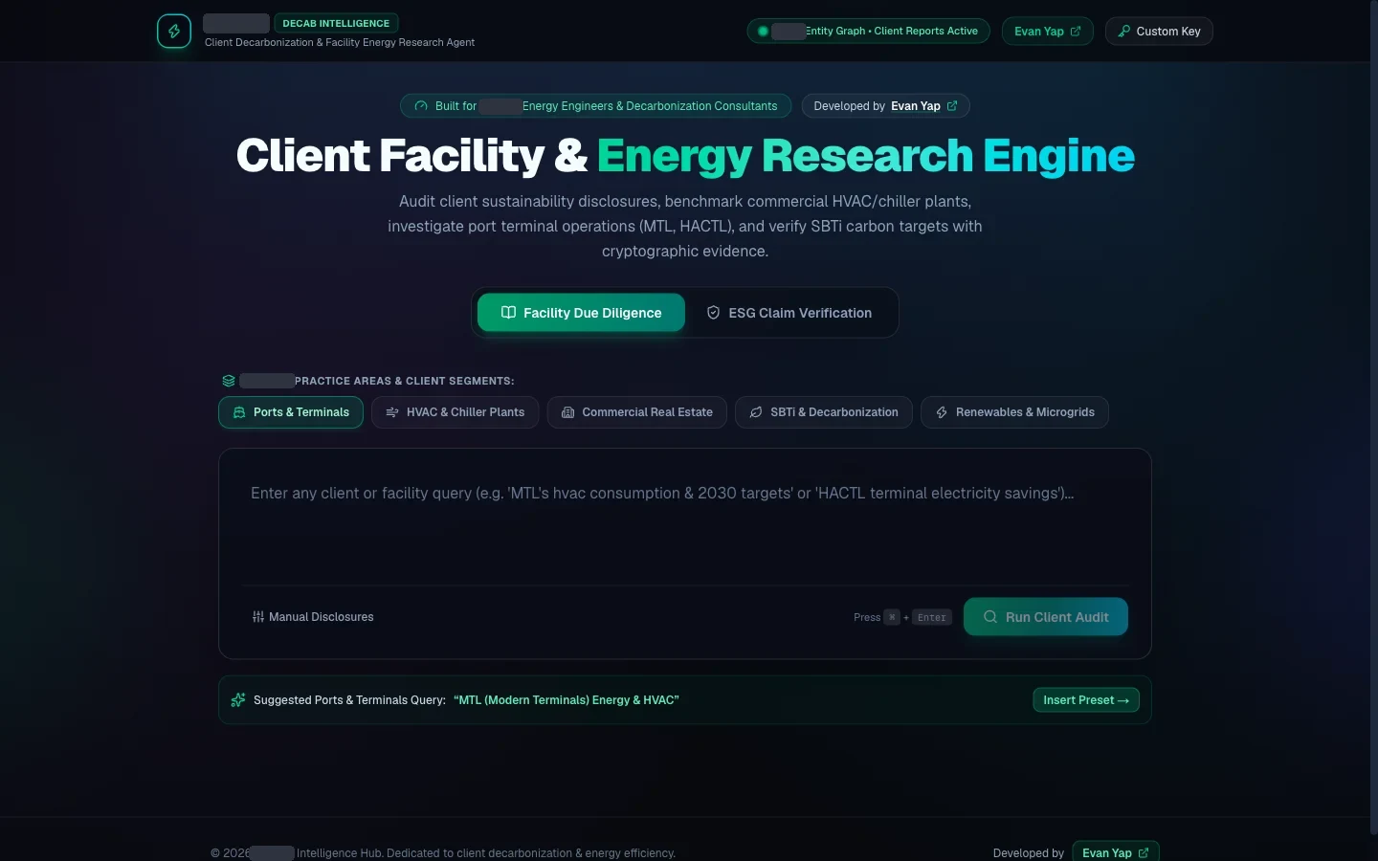This screenshot has height=861, width=1378.
Task: Click sliders icon beside Manual Disclosures
Action: [258, 617]
